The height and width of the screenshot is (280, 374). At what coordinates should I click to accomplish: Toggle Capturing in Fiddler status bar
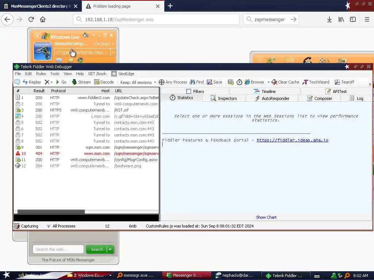pyautogui.click(x=26, y=226)
